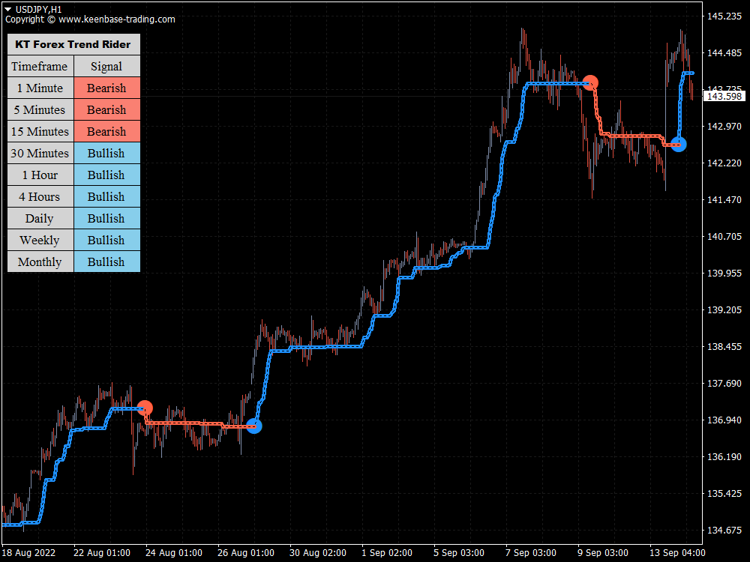The image size is (750, 562).
Task: Click the red bearish signal dot near 24 Aug
Action: tap(145, 408)
